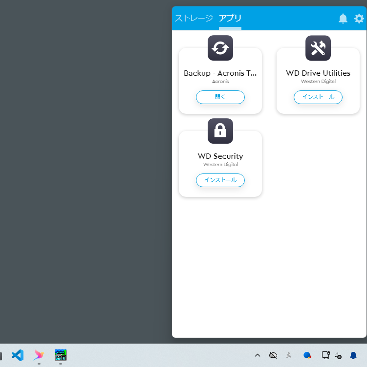Click the Backup Acronis sync icon
The image size is (367, 367).
click(x=220, y=48)
